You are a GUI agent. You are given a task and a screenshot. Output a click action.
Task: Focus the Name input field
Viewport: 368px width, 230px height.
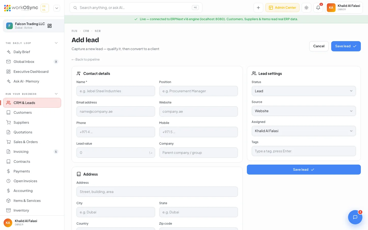116,91
